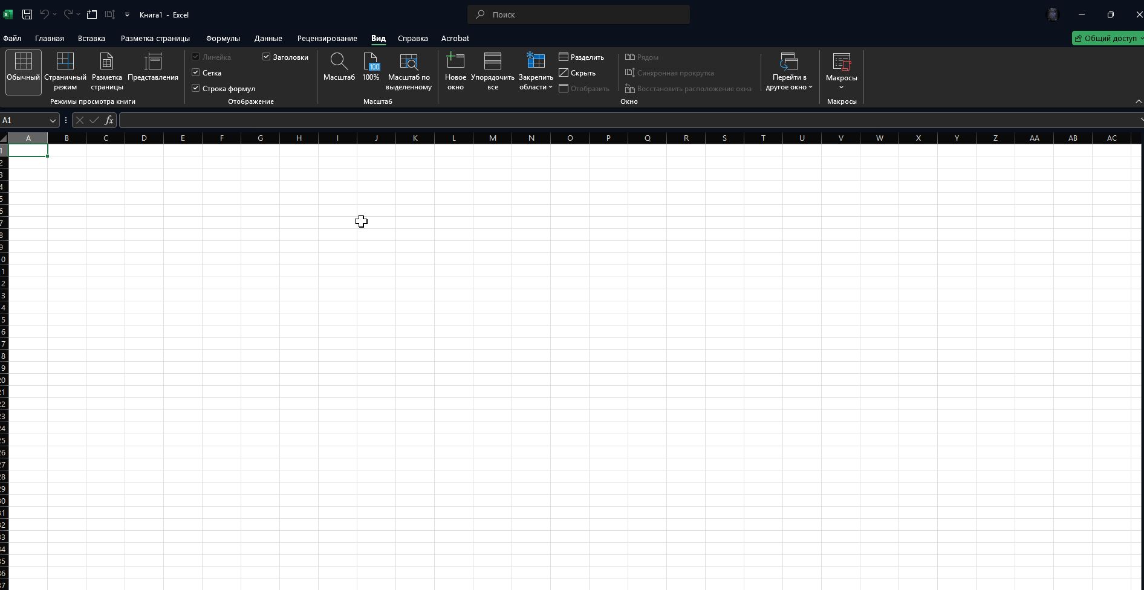Open the Acrobat tab
Image resolution: width=1144 pixels, height=590 pixels.
455,38
